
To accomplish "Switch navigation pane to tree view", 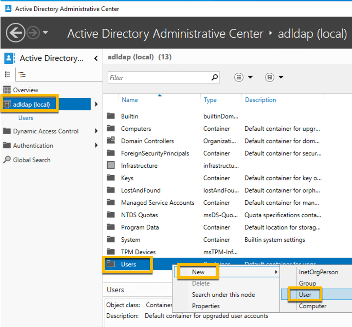I will 22,74.
